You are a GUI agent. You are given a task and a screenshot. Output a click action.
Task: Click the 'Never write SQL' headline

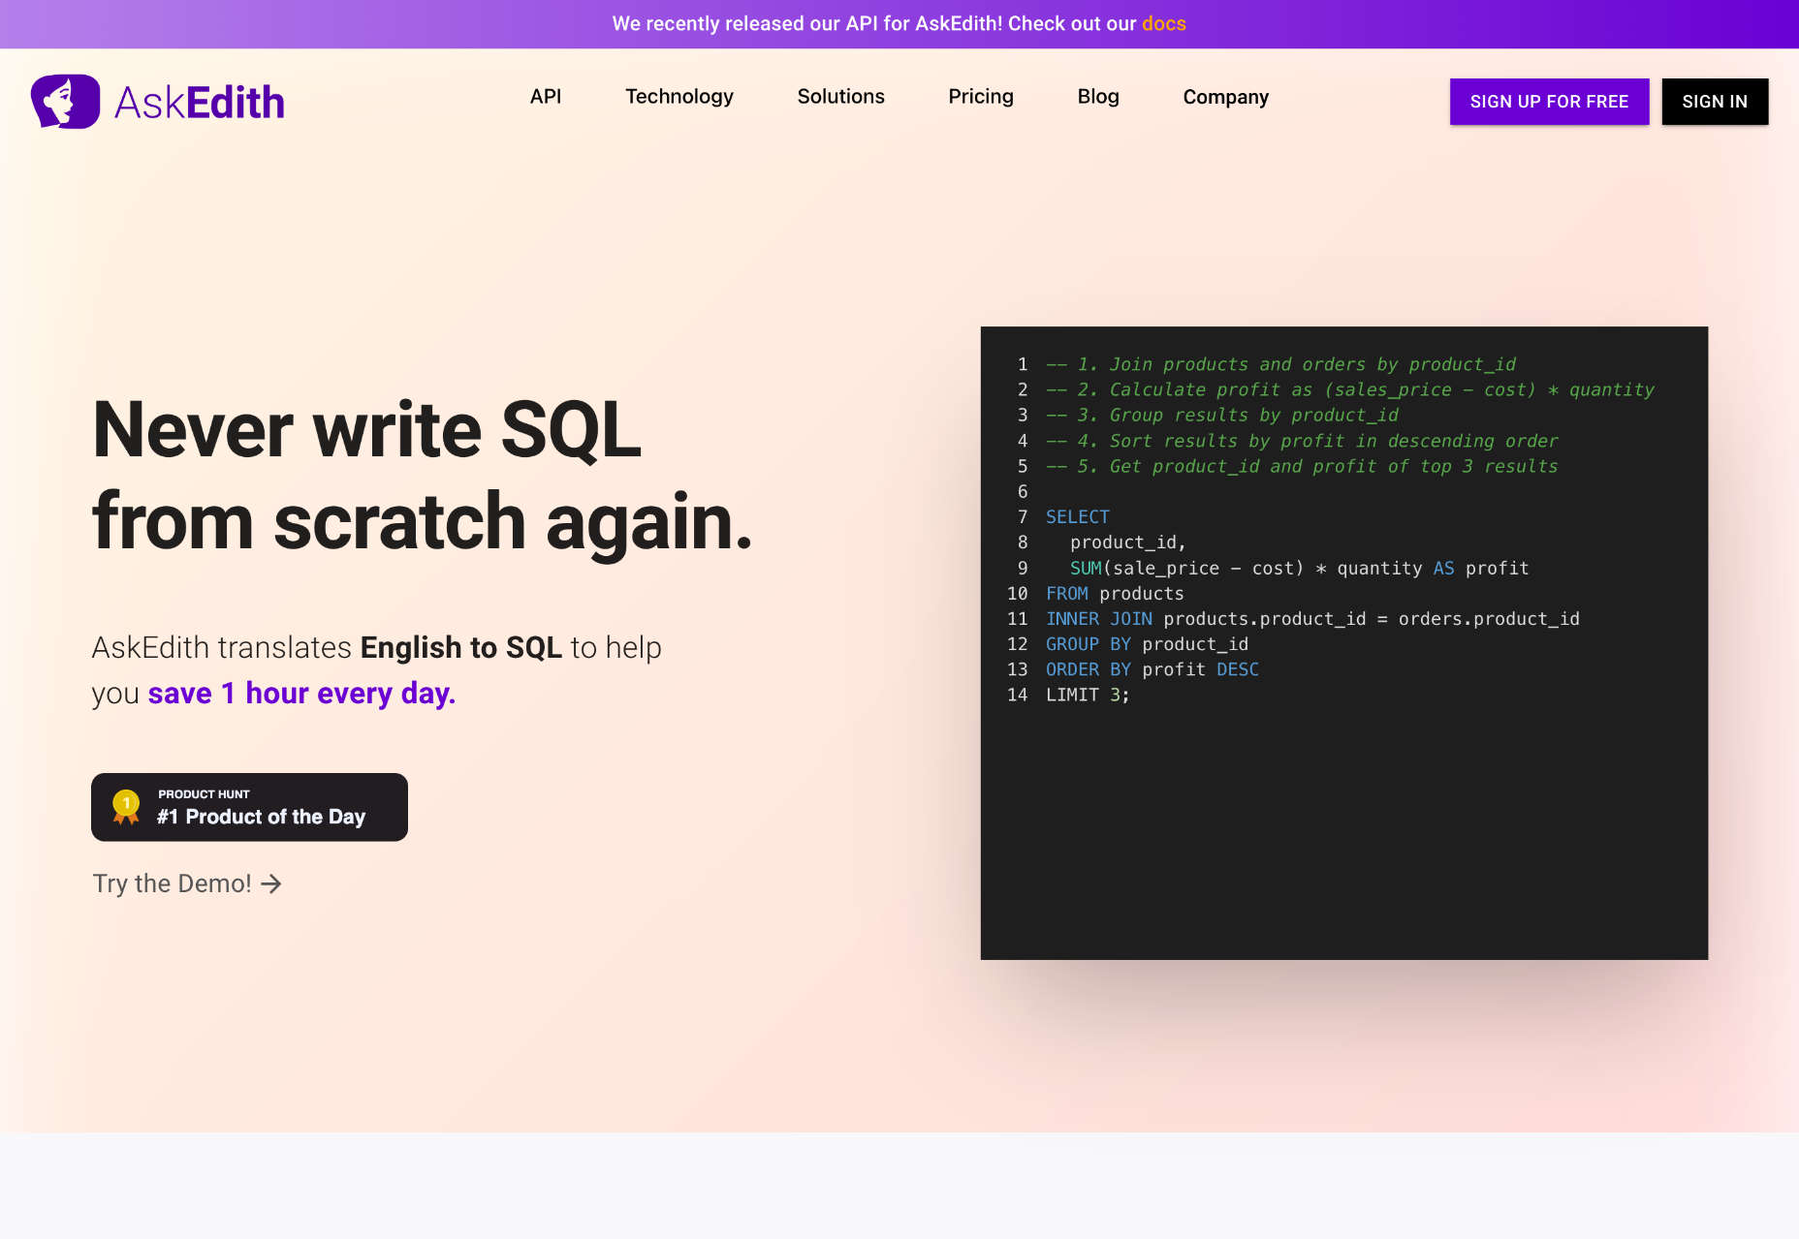[366, 430]
